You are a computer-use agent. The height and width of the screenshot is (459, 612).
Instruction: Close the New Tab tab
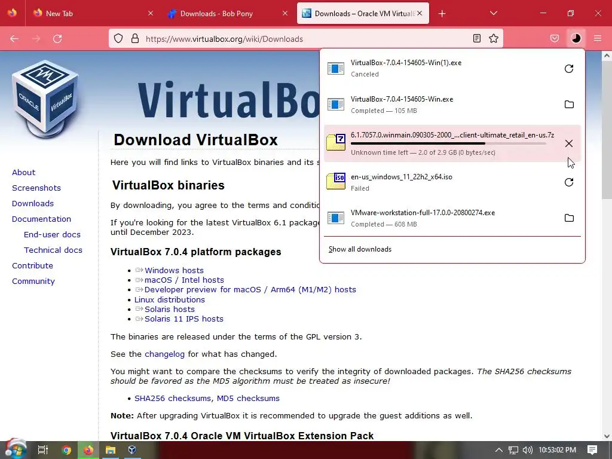(150, 13)
